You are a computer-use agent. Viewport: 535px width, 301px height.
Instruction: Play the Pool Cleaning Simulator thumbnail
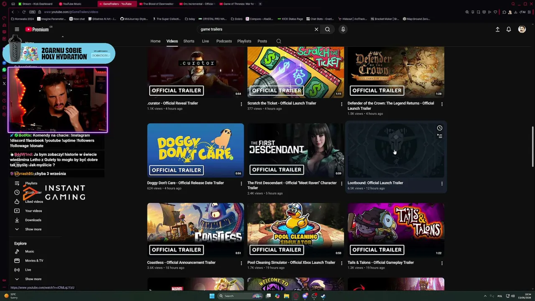coord(296,230)
